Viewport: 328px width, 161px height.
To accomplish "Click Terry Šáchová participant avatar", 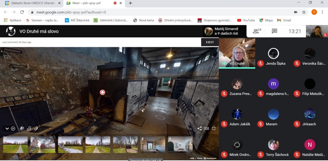I will (x=273, y=145).
